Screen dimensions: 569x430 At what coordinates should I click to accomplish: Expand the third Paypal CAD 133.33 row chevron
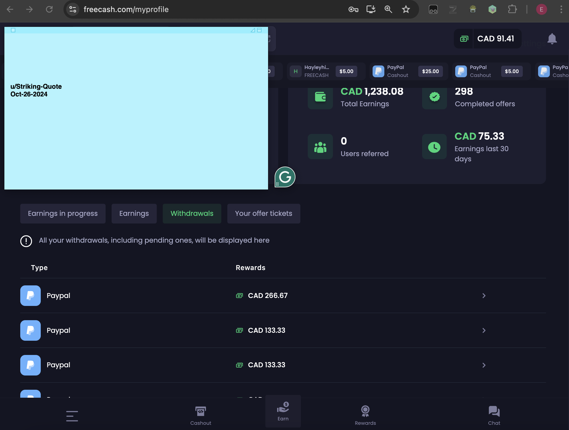pyautogui.click(x=484, y=365)
